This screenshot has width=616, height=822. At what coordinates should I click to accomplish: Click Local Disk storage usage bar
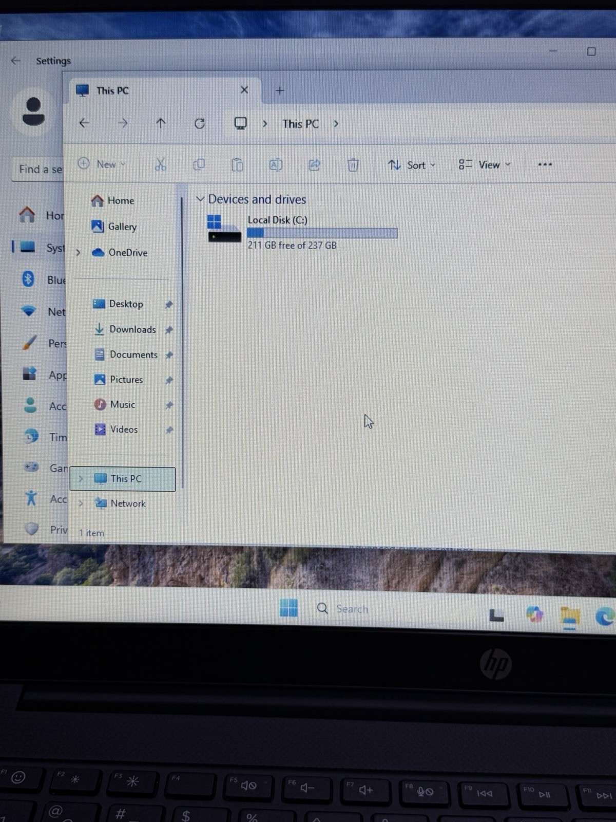(322, 233)
